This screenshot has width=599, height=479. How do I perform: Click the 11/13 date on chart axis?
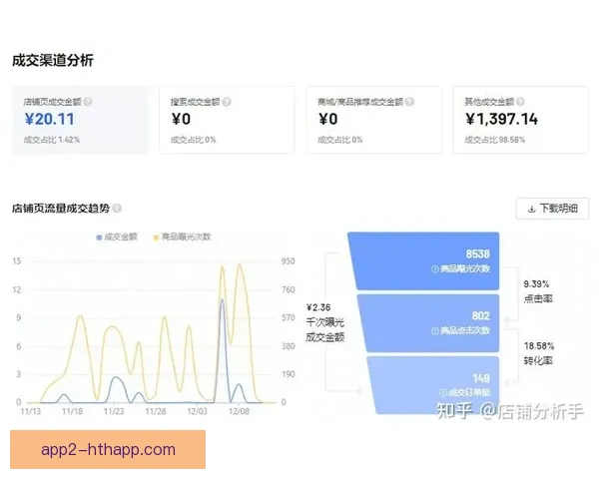[31, 411]
